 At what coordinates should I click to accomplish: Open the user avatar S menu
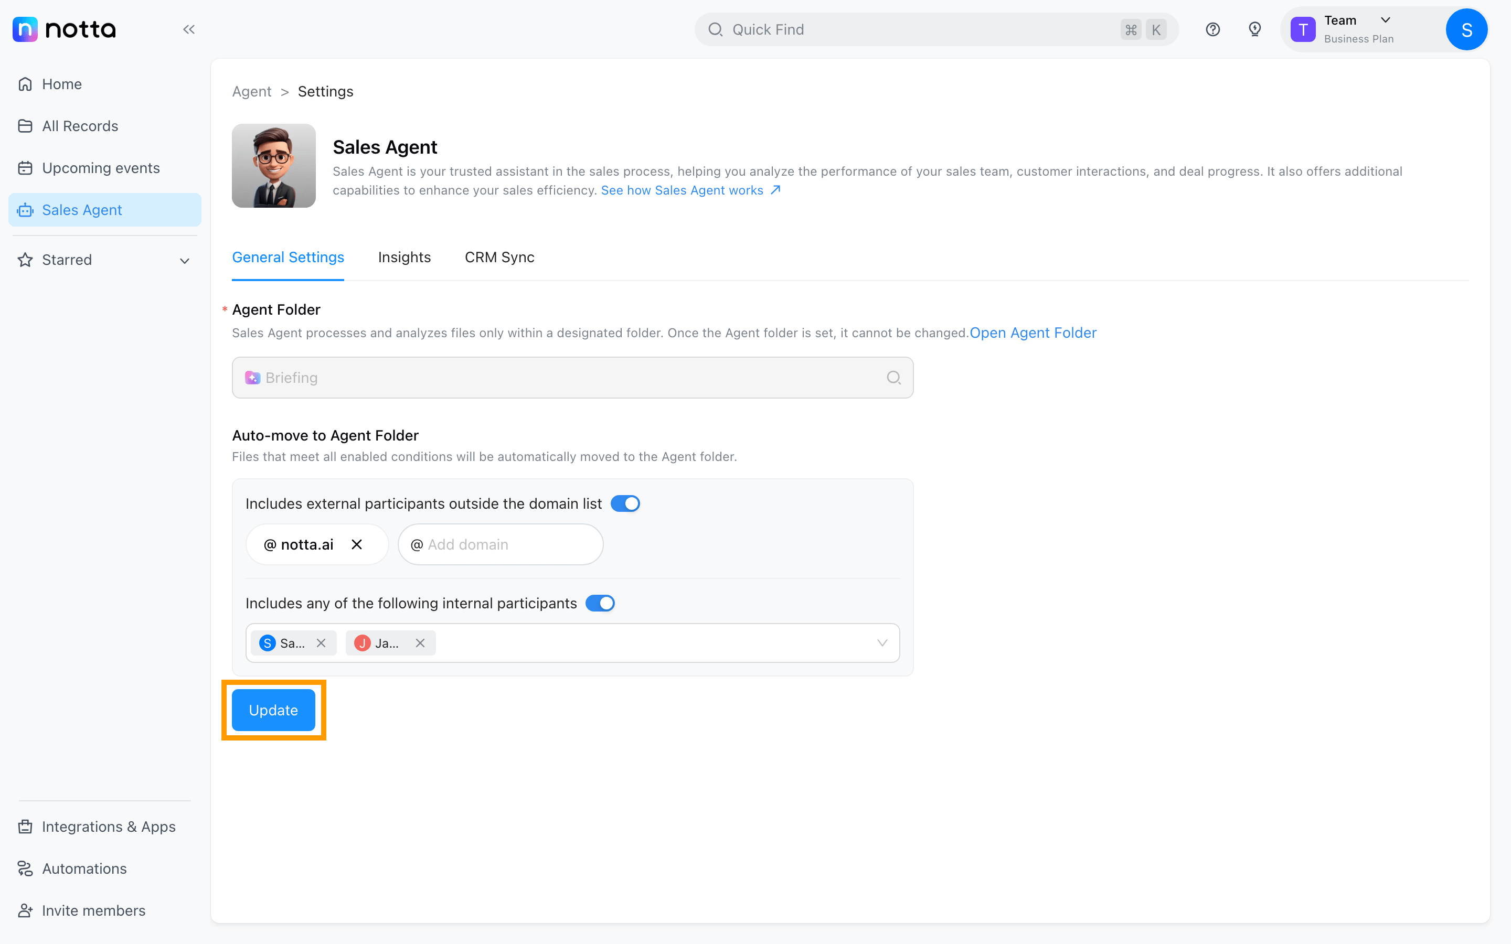click(x=1467, y=29)
